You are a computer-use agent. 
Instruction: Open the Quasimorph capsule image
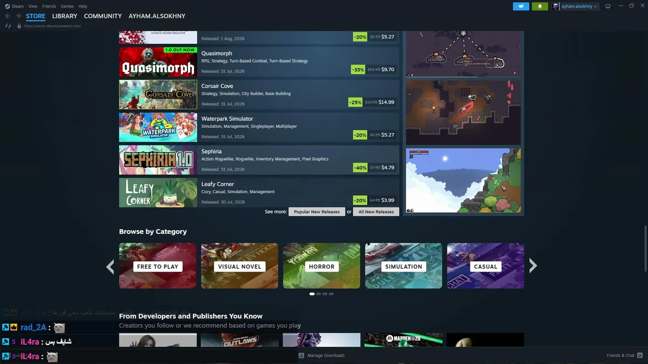pos(158,62)
